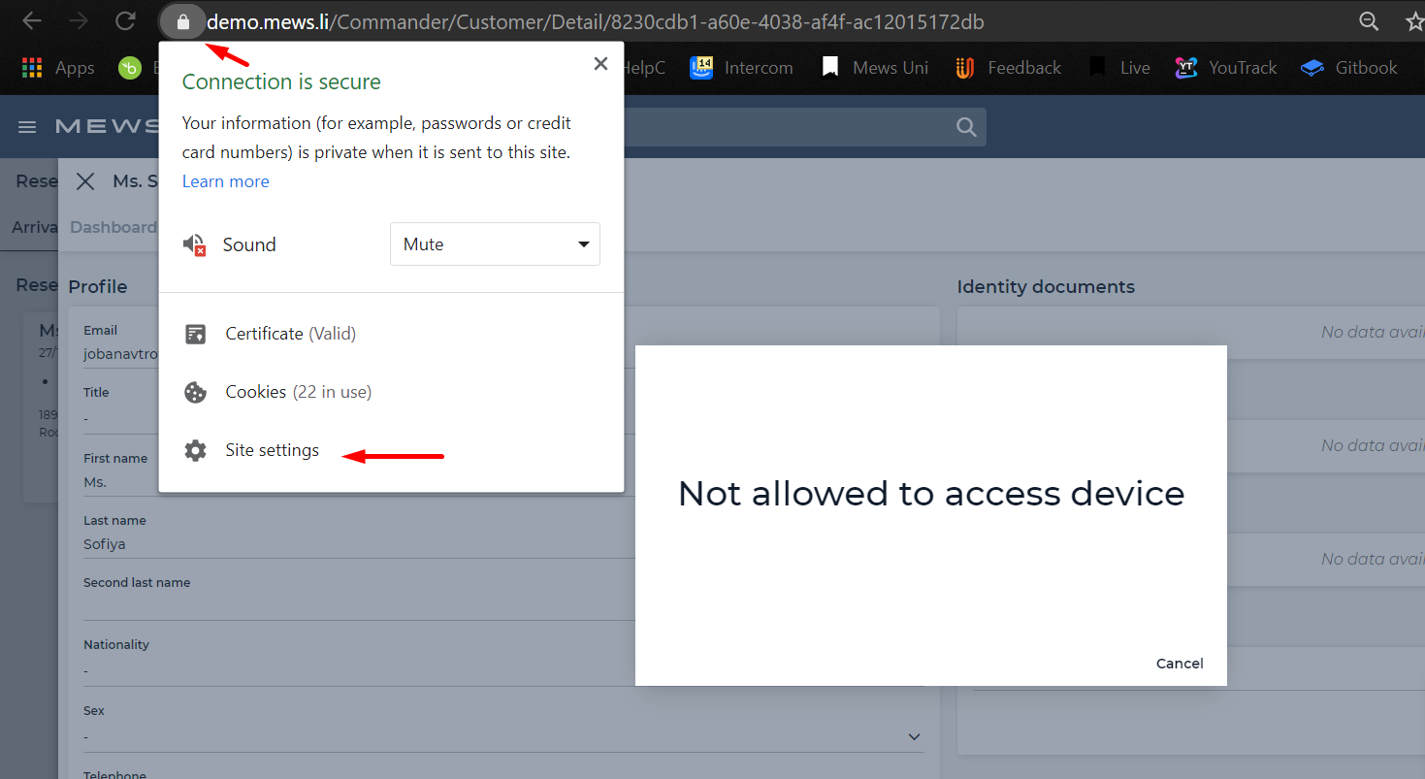
Task: Open Certificate (Valid) details
Action: pyautogui.click(x=290, y=334)
